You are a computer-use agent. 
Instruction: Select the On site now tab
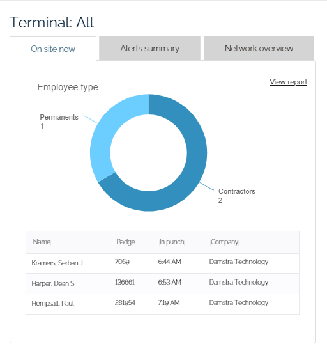point(53,49)
